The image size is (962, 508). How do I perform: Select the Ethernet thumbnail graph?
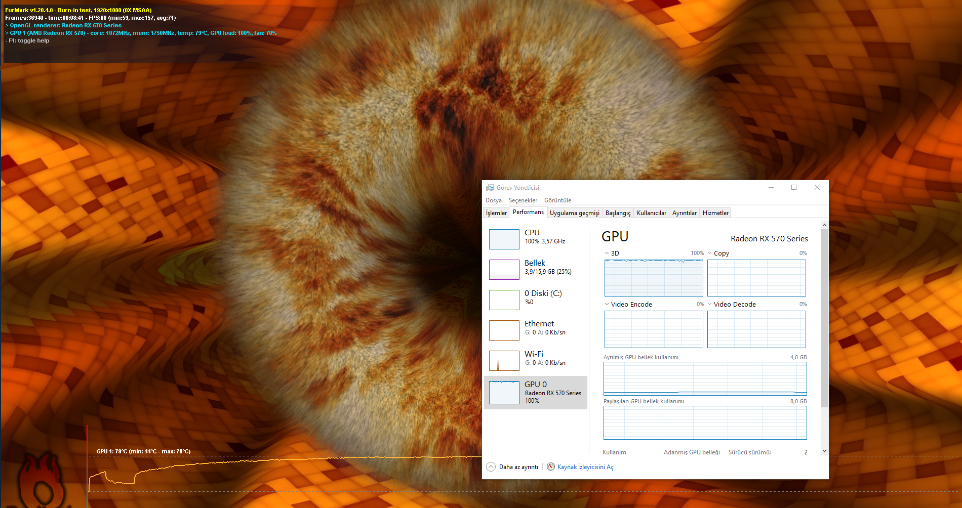point(504,330)
